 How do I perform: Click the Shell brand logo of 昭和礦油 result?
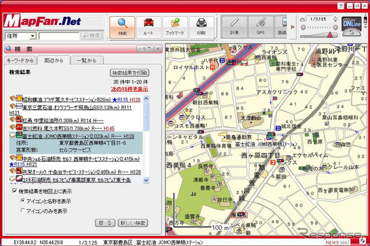(x=19, y=98)
